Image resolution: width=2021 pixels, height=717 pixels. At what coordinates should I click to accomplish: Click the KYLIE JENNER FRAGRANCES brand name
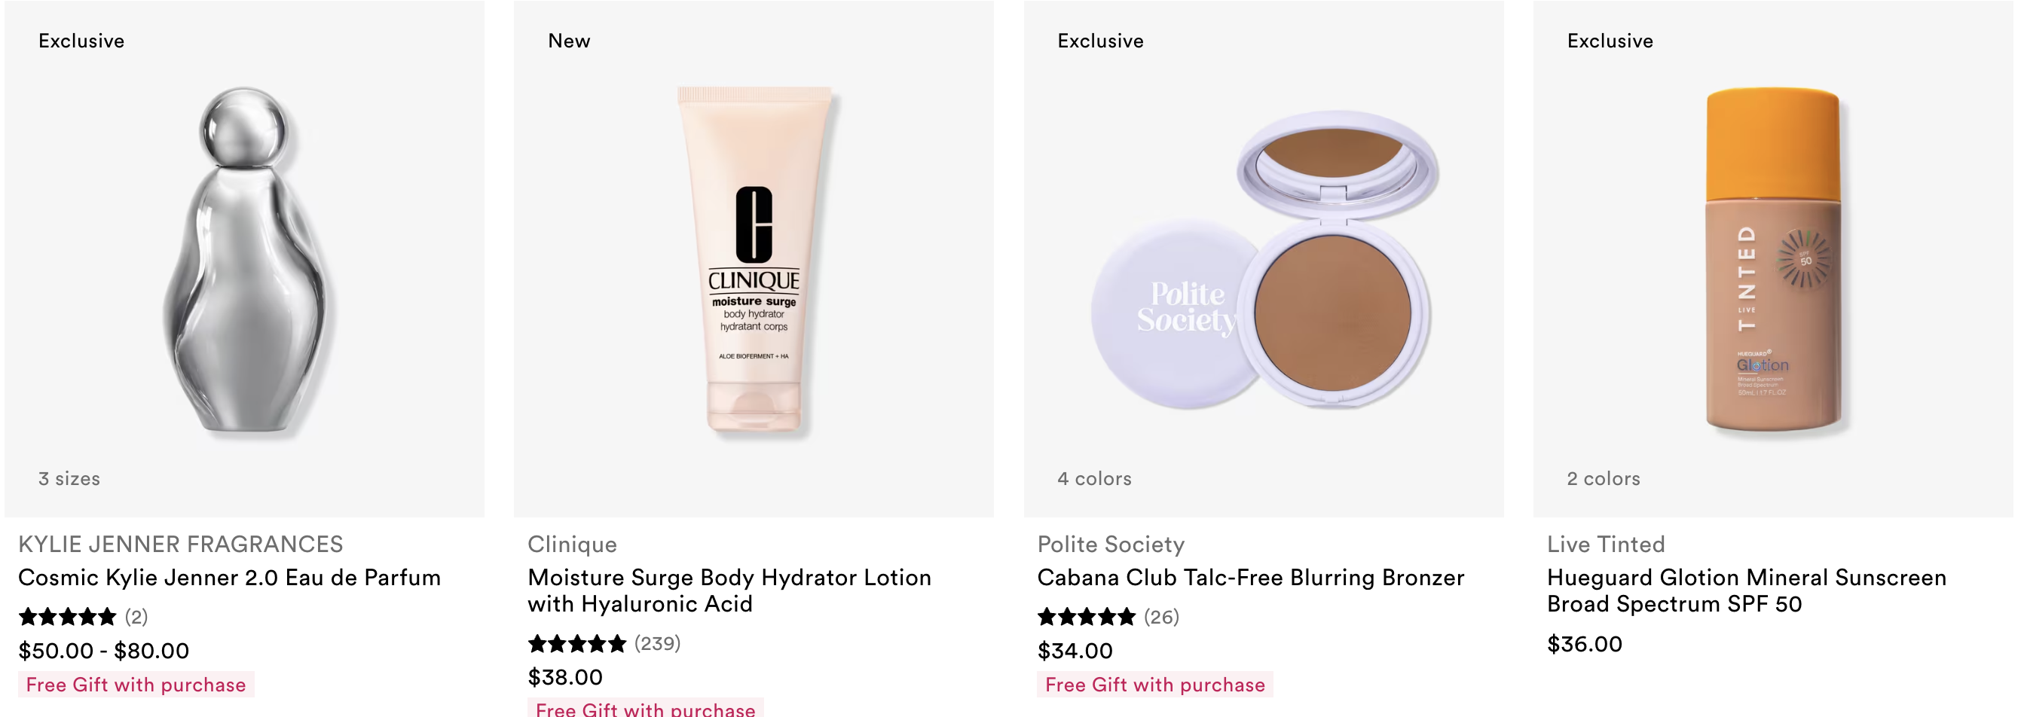[x=180, y=544]
